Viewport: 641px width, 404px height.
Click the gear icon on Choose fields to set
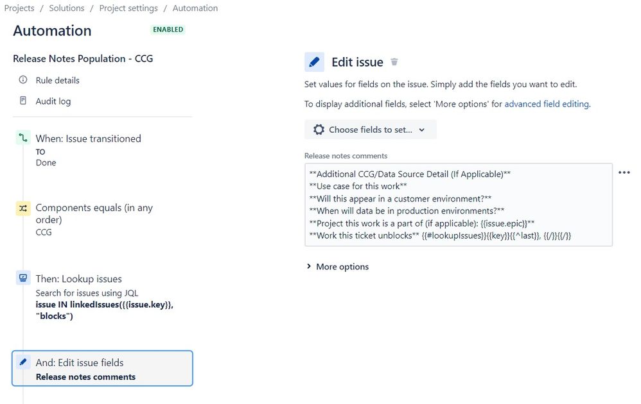(x=319, y=129)
